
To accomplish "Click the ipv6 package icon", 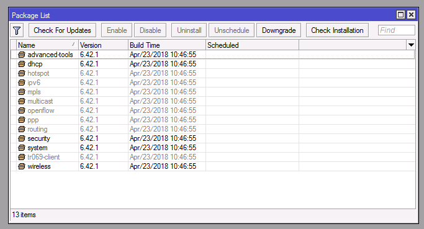I will point(22,83).
